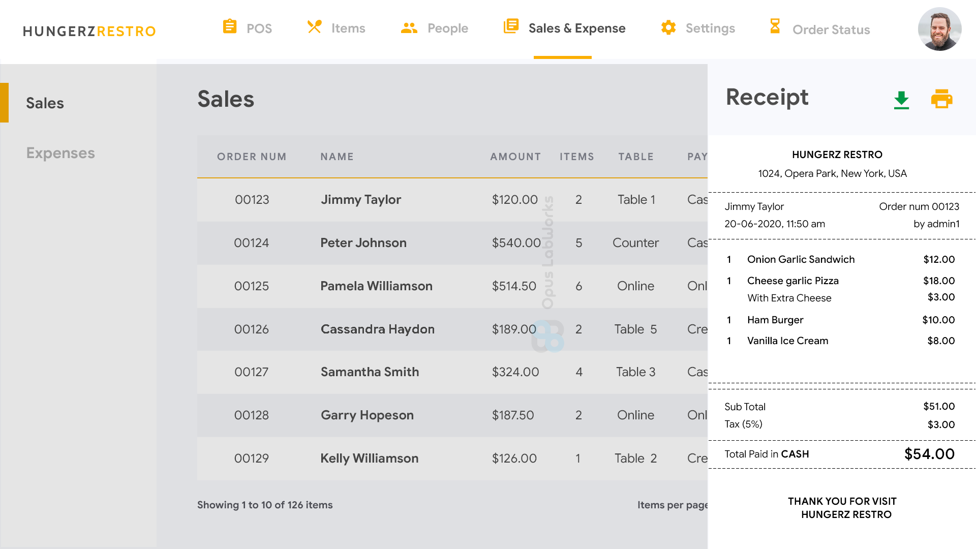Download the receipt with green arrow icon
The height and width of the screenshot is (549, 976).
901,100
